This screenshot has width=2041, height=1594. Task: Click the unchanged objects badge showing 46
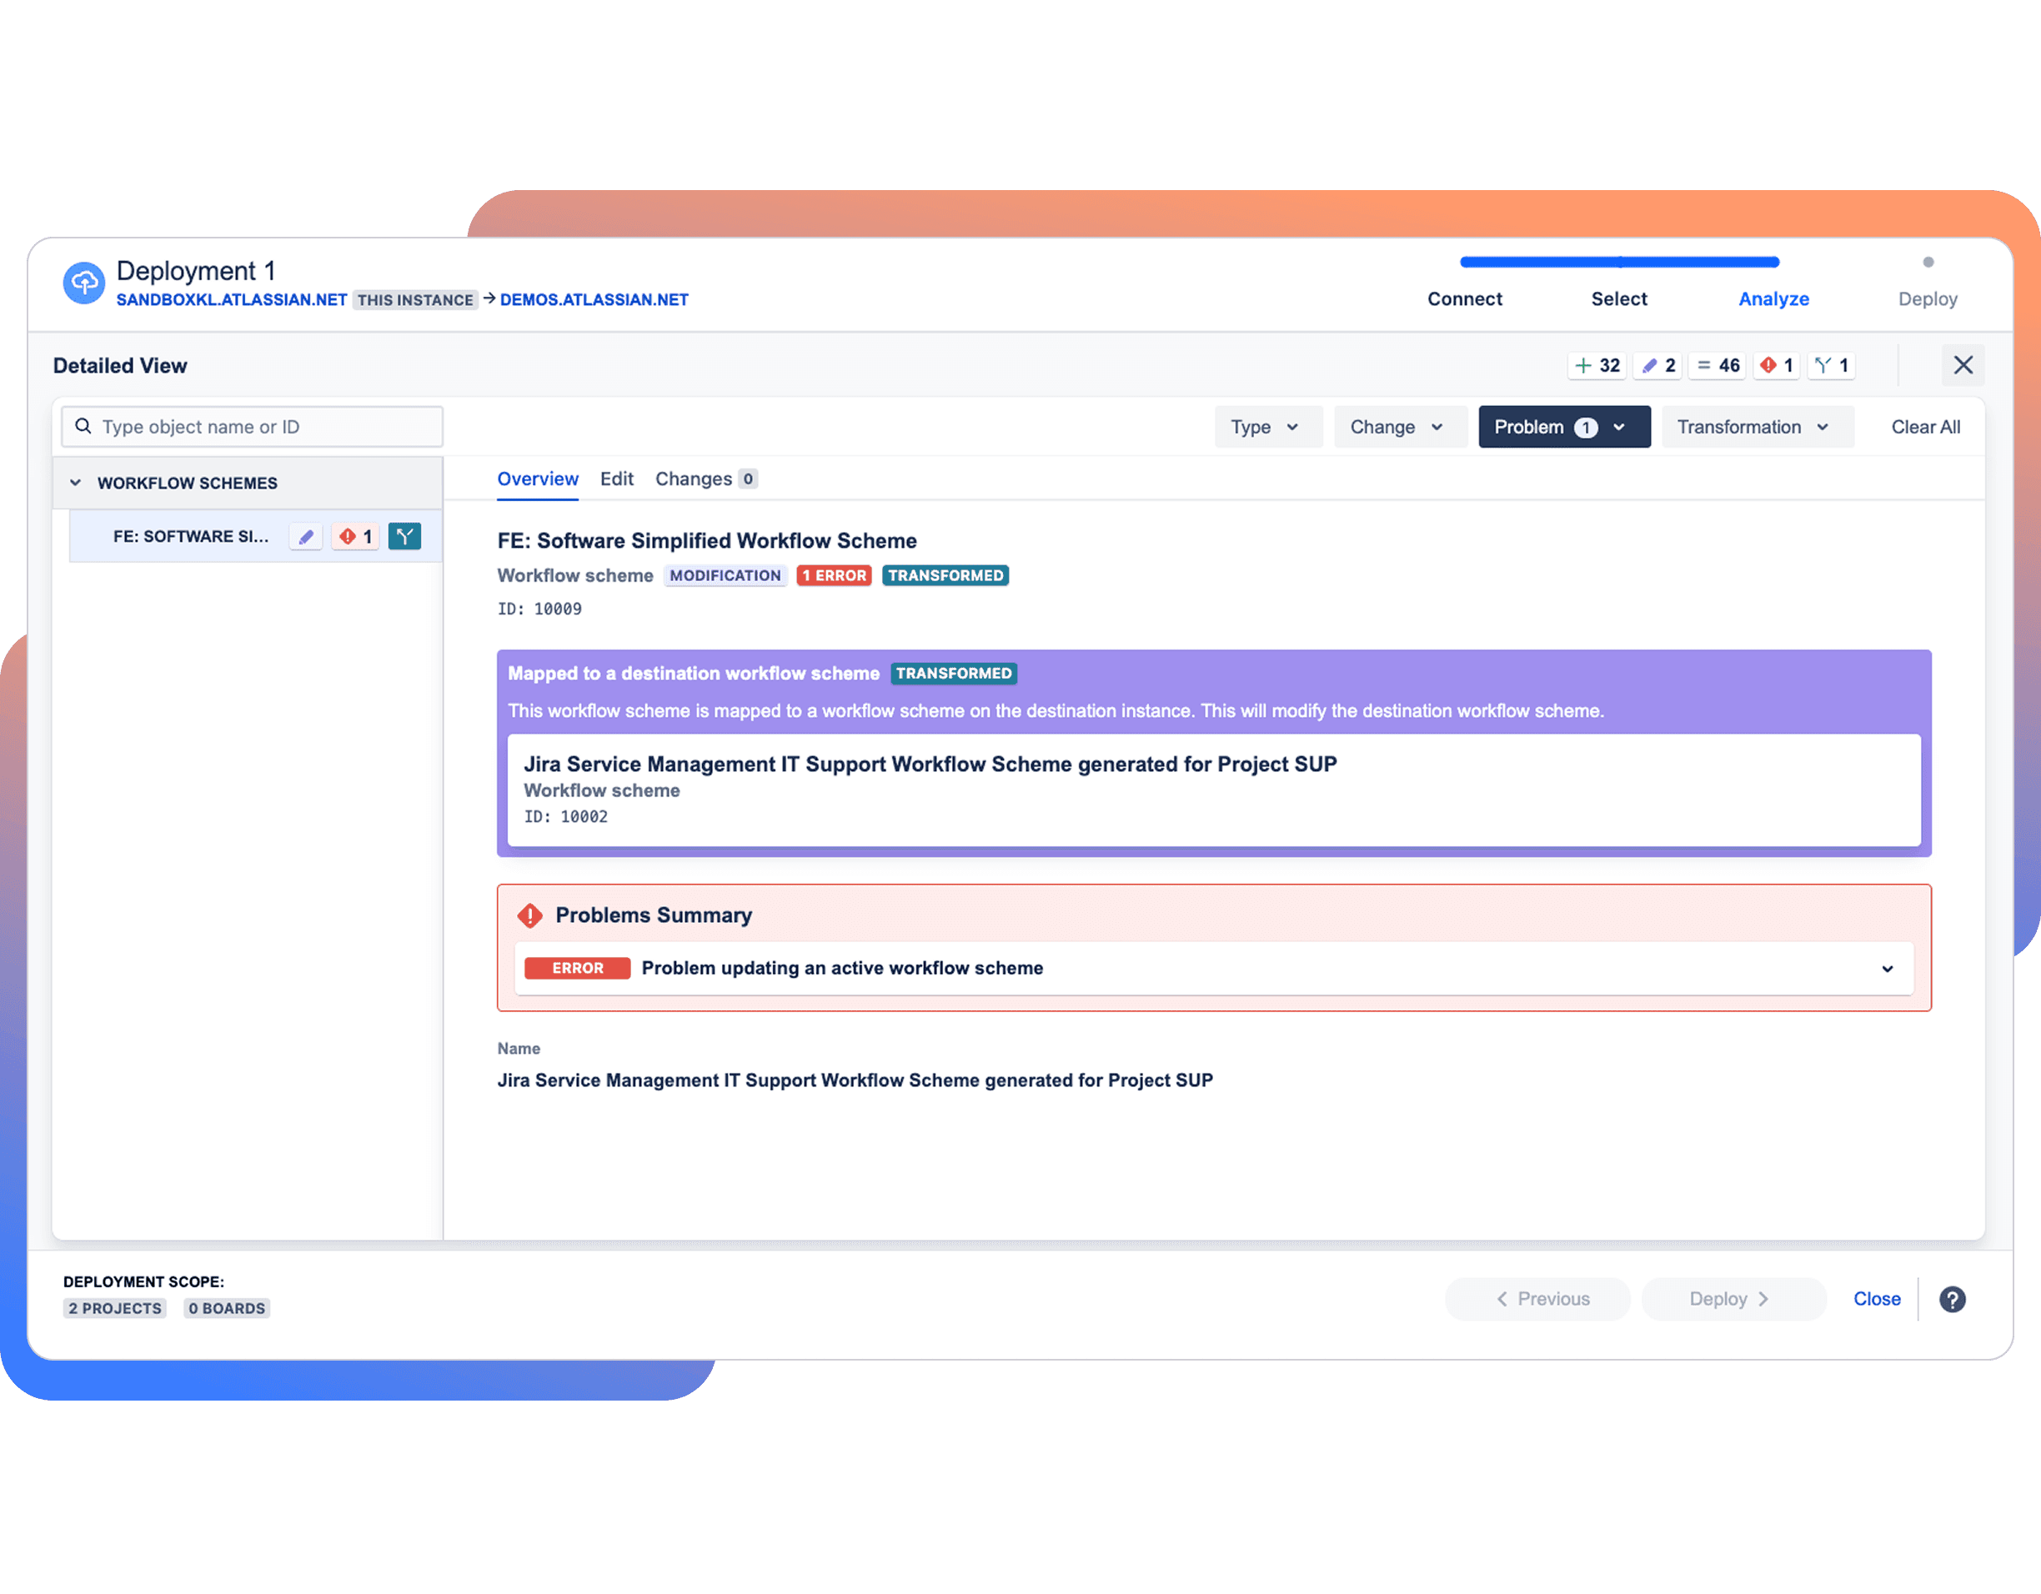(x=1718, y=365)
